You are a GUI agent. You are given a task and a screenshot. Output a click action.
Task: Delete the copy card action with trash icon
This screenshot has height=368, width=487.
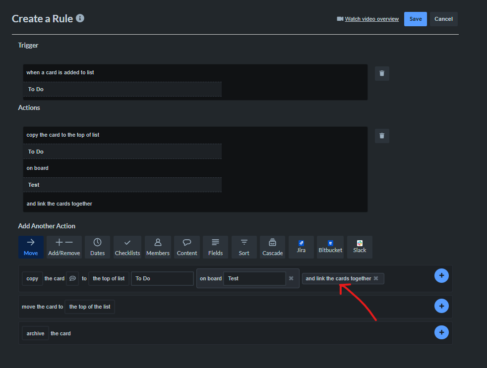[382, 136]
